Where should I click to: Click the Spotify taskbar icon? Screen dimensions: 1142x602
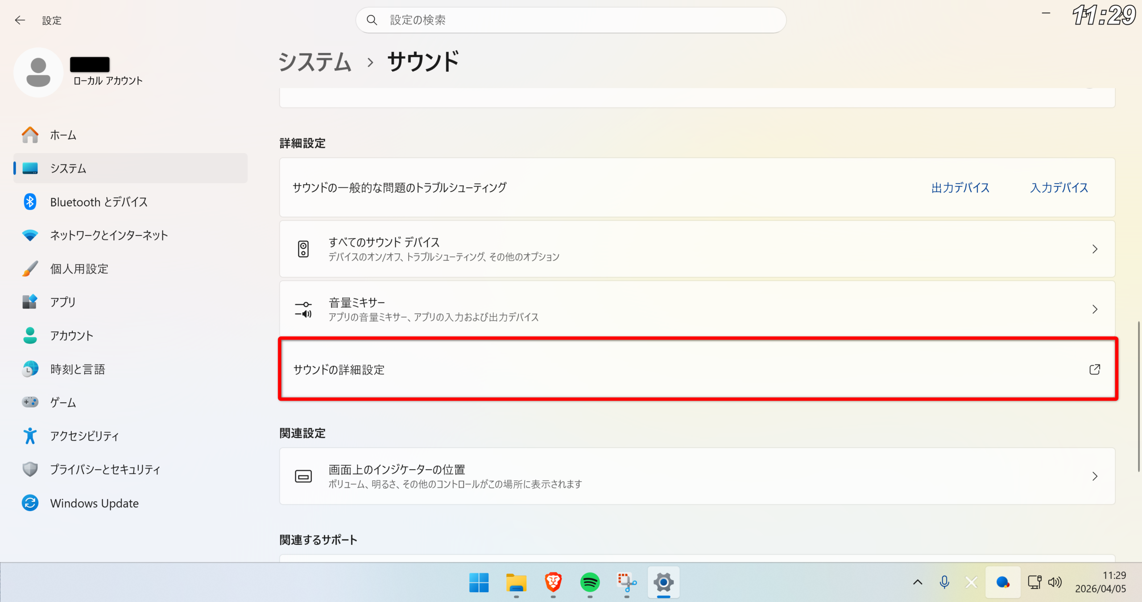590,582
